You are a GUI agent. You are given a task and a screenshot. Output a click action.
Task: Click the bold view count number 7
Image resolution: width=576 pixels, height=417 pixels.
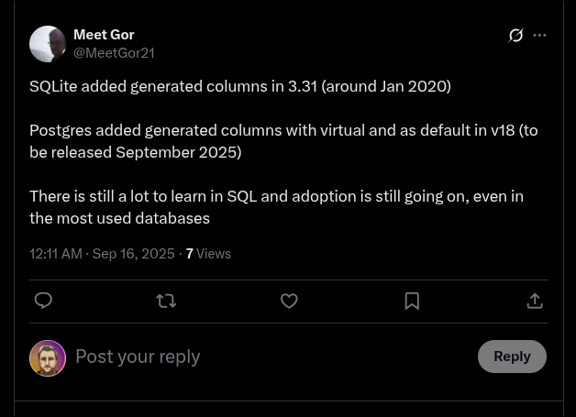pos(189,254)
